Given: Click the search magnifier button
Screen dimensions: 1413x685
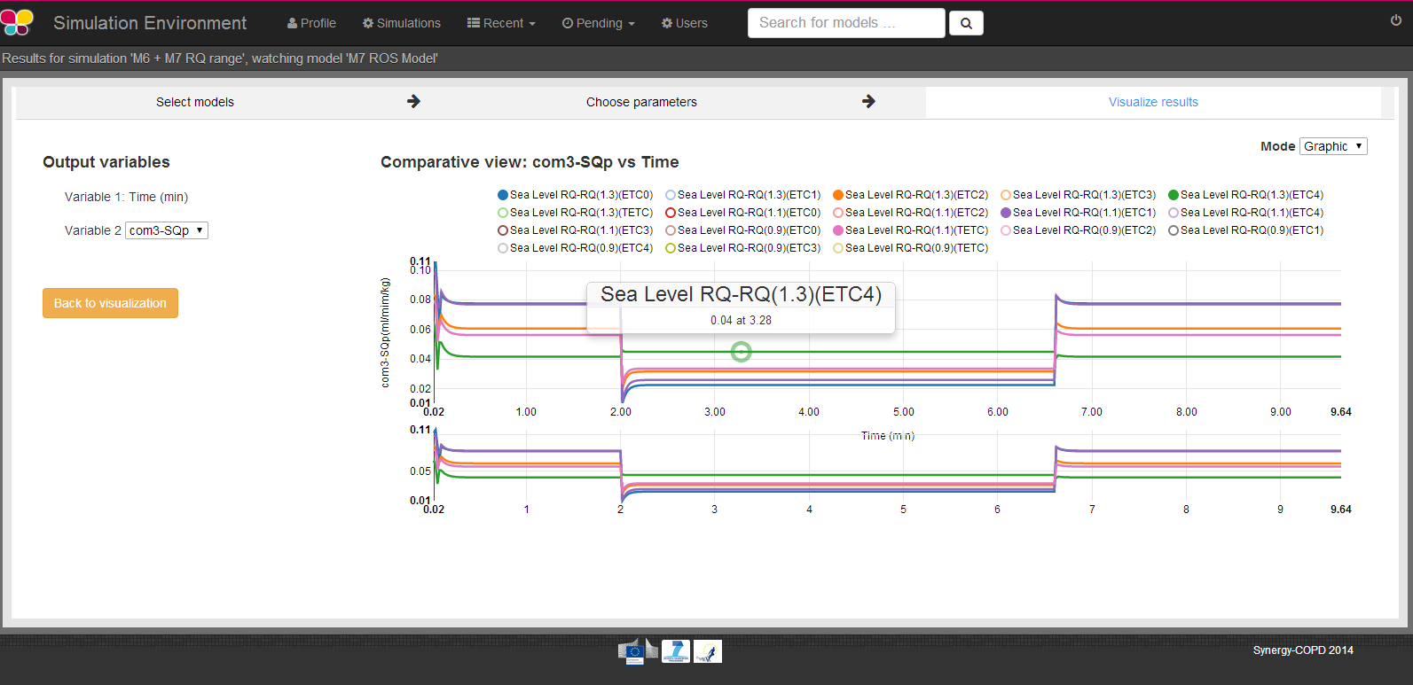Looking at the screenshot, I should [966, 24].
